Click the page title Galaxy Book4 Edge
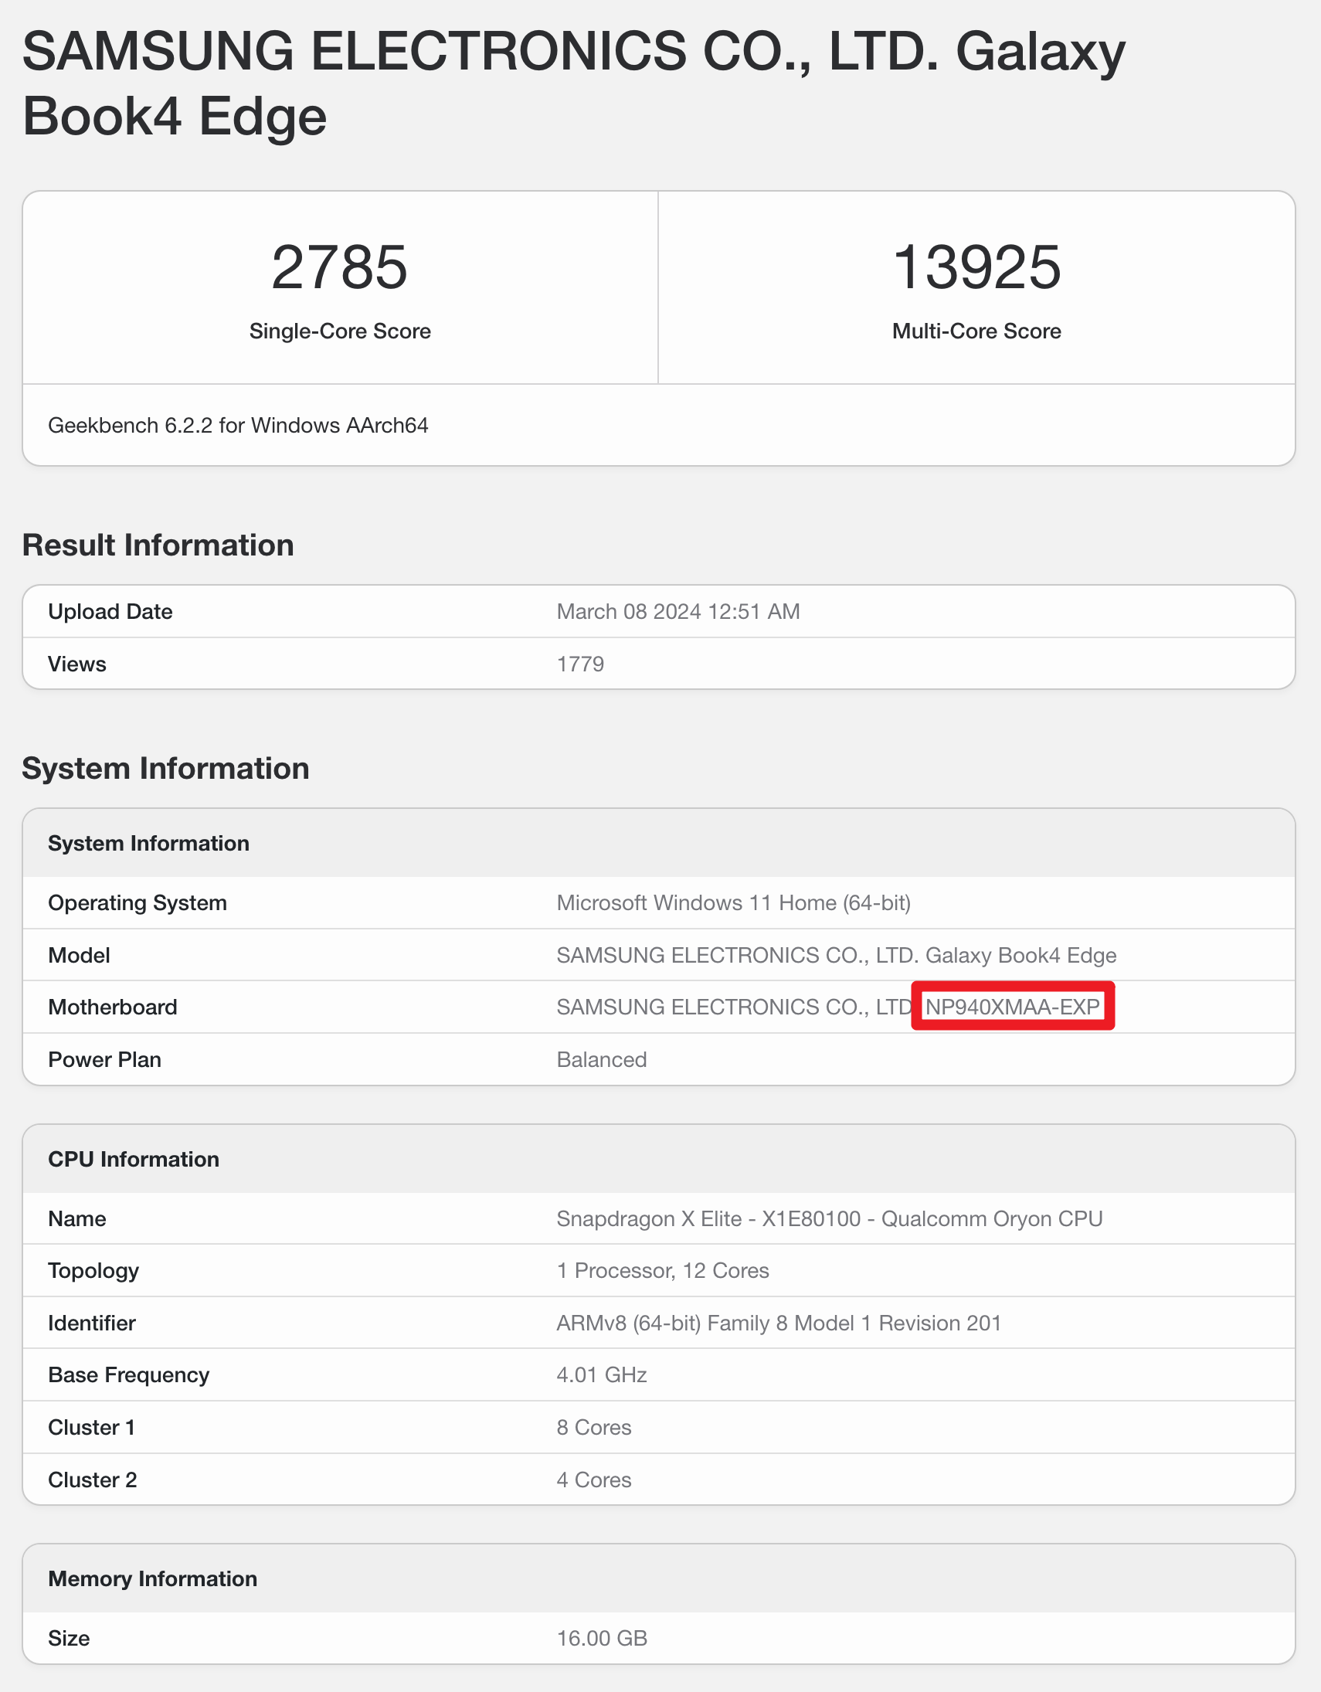Image resolution: width=1321 pixels, height=1692 pixels. (573, 83)
